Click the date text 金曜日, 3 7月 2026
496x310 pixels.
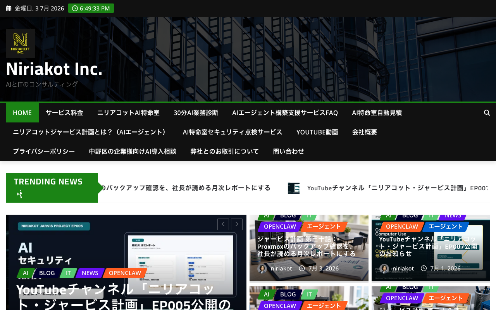pyautogui.click(x=39, y=8)
